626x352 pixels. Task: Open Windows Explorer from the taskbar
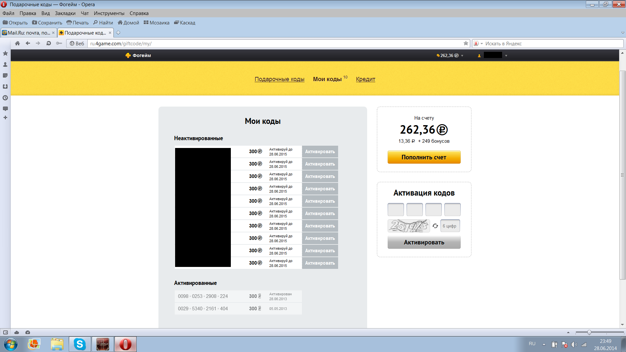tap(57, 344)
